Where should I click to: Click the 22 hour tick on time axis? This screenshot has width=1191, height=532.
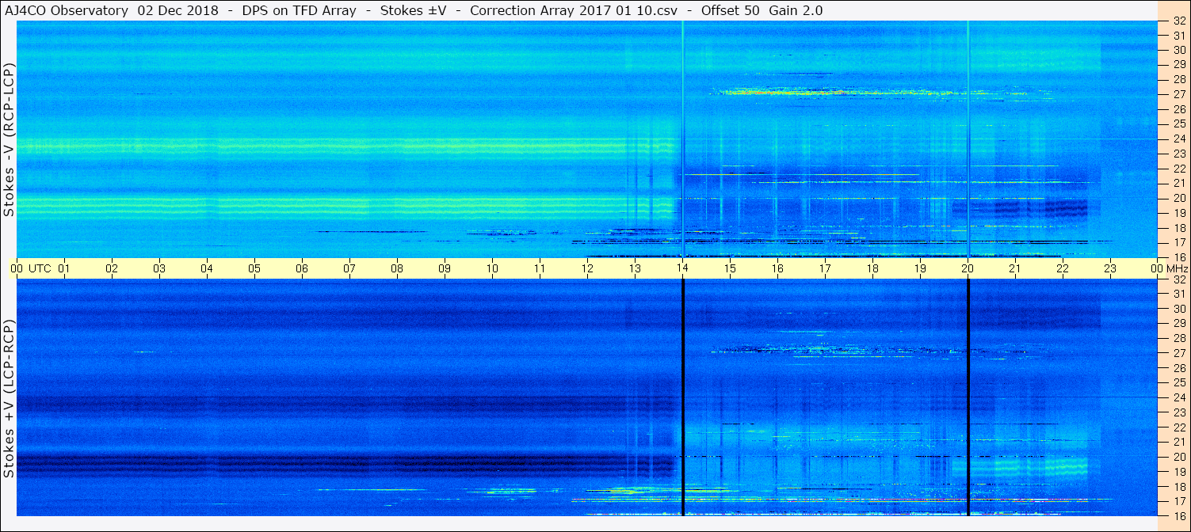click(1063, 268)
